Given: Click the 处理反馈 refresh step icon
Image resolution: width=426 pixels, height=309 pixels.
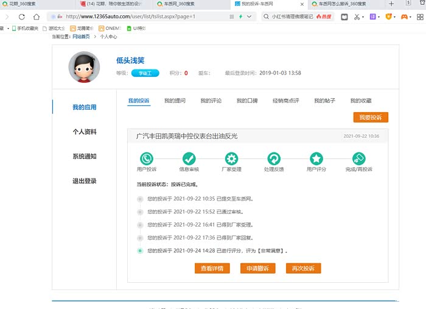Looking at the screenshot, I should click(x=274, y=158).
